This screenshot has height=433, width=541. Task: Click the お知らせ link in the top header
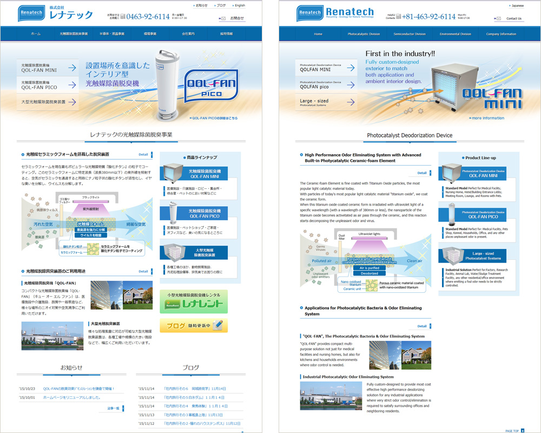tap(201, 5)
